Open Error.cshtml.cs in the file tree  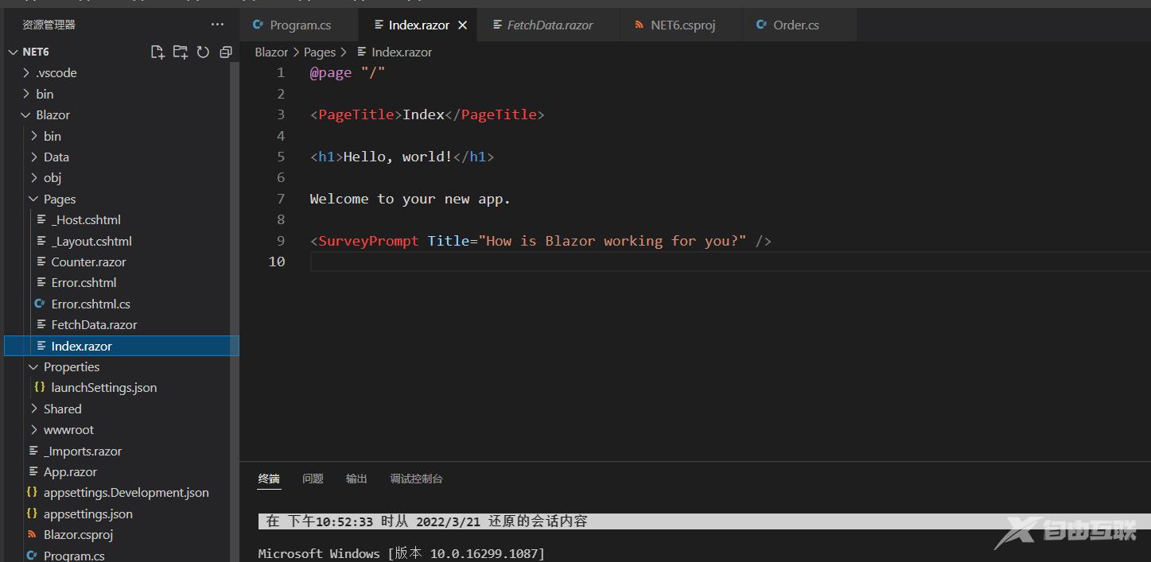coord(90,304)
